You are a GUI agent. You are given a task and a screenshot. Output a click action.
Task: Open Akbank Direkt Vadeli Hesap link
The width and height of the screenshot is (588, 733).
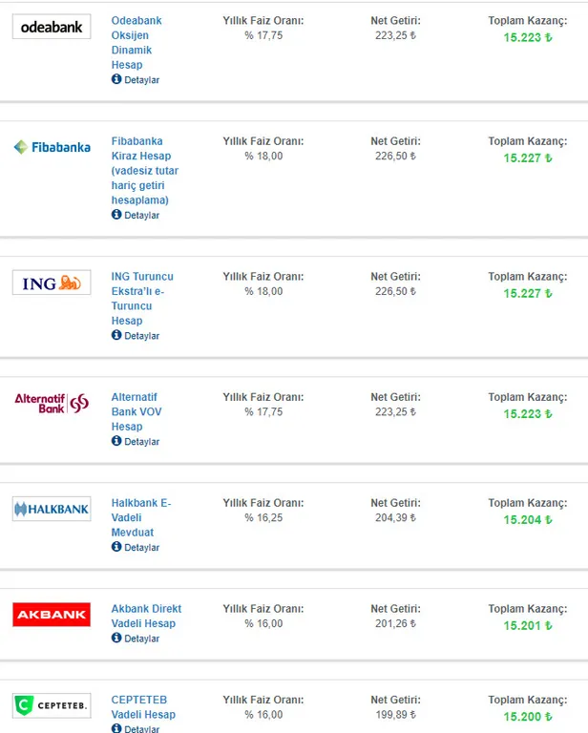[146, 616]
